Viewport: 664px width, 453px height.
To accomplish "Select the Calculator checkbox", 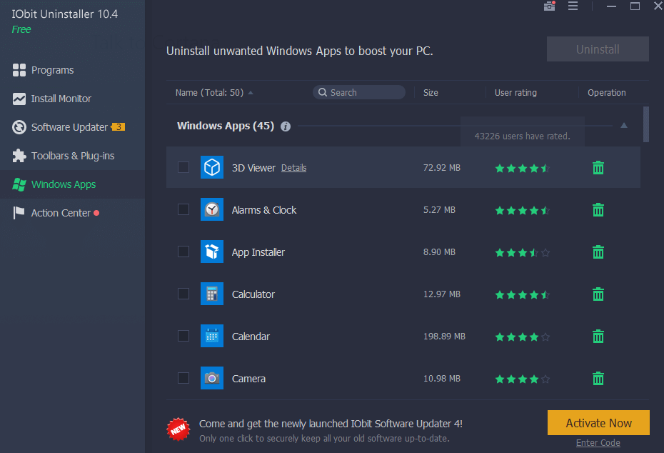I will [183, 294].
